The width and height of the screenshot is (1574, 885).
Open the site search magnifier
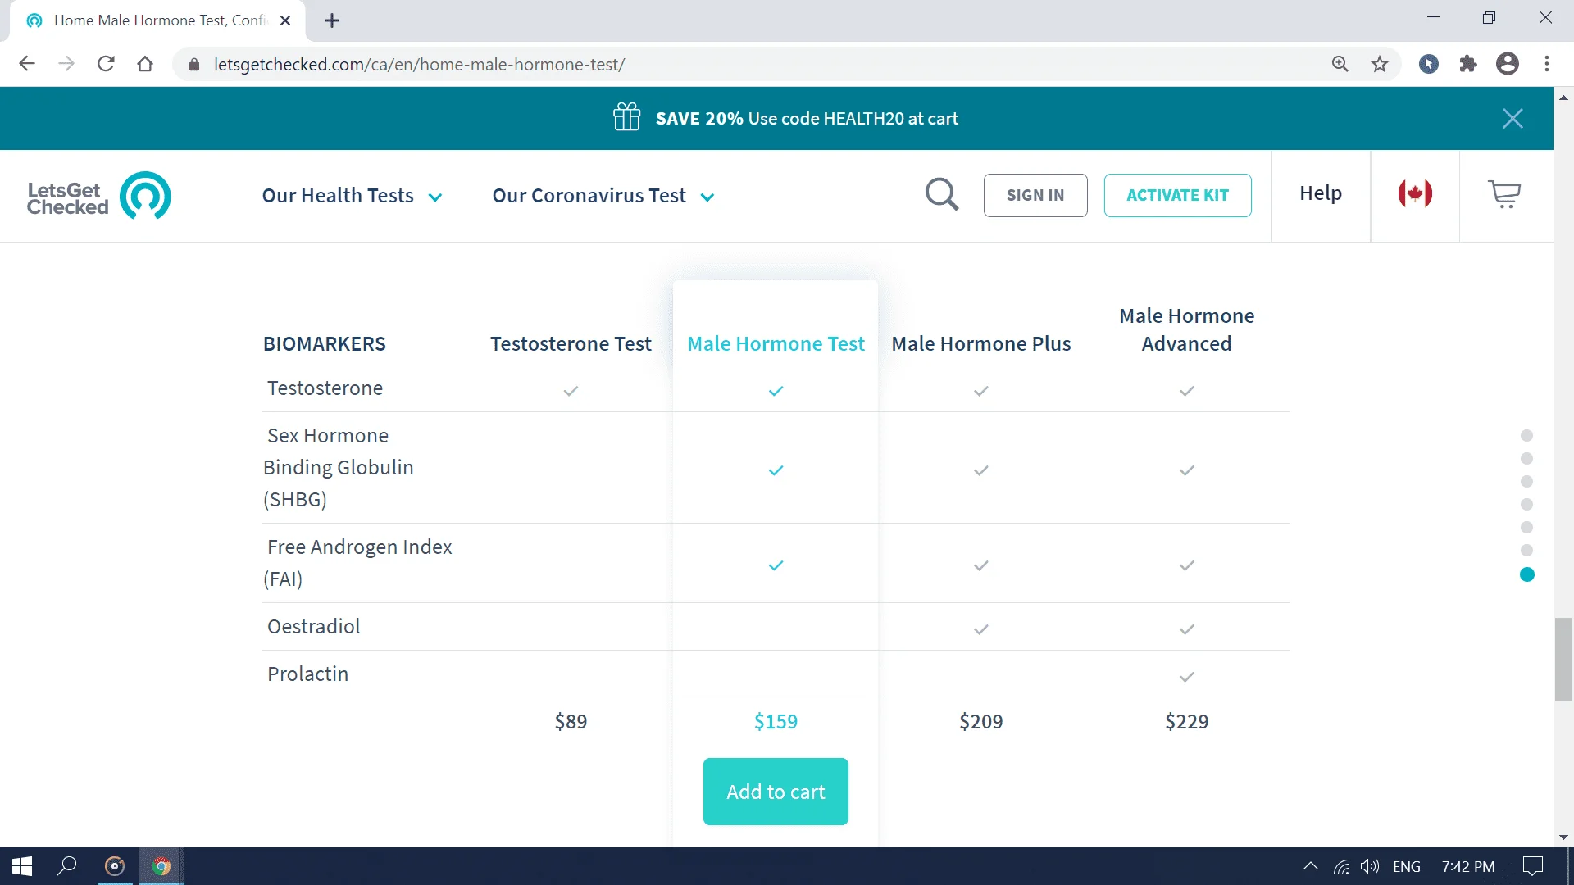[x=942, y=195]
